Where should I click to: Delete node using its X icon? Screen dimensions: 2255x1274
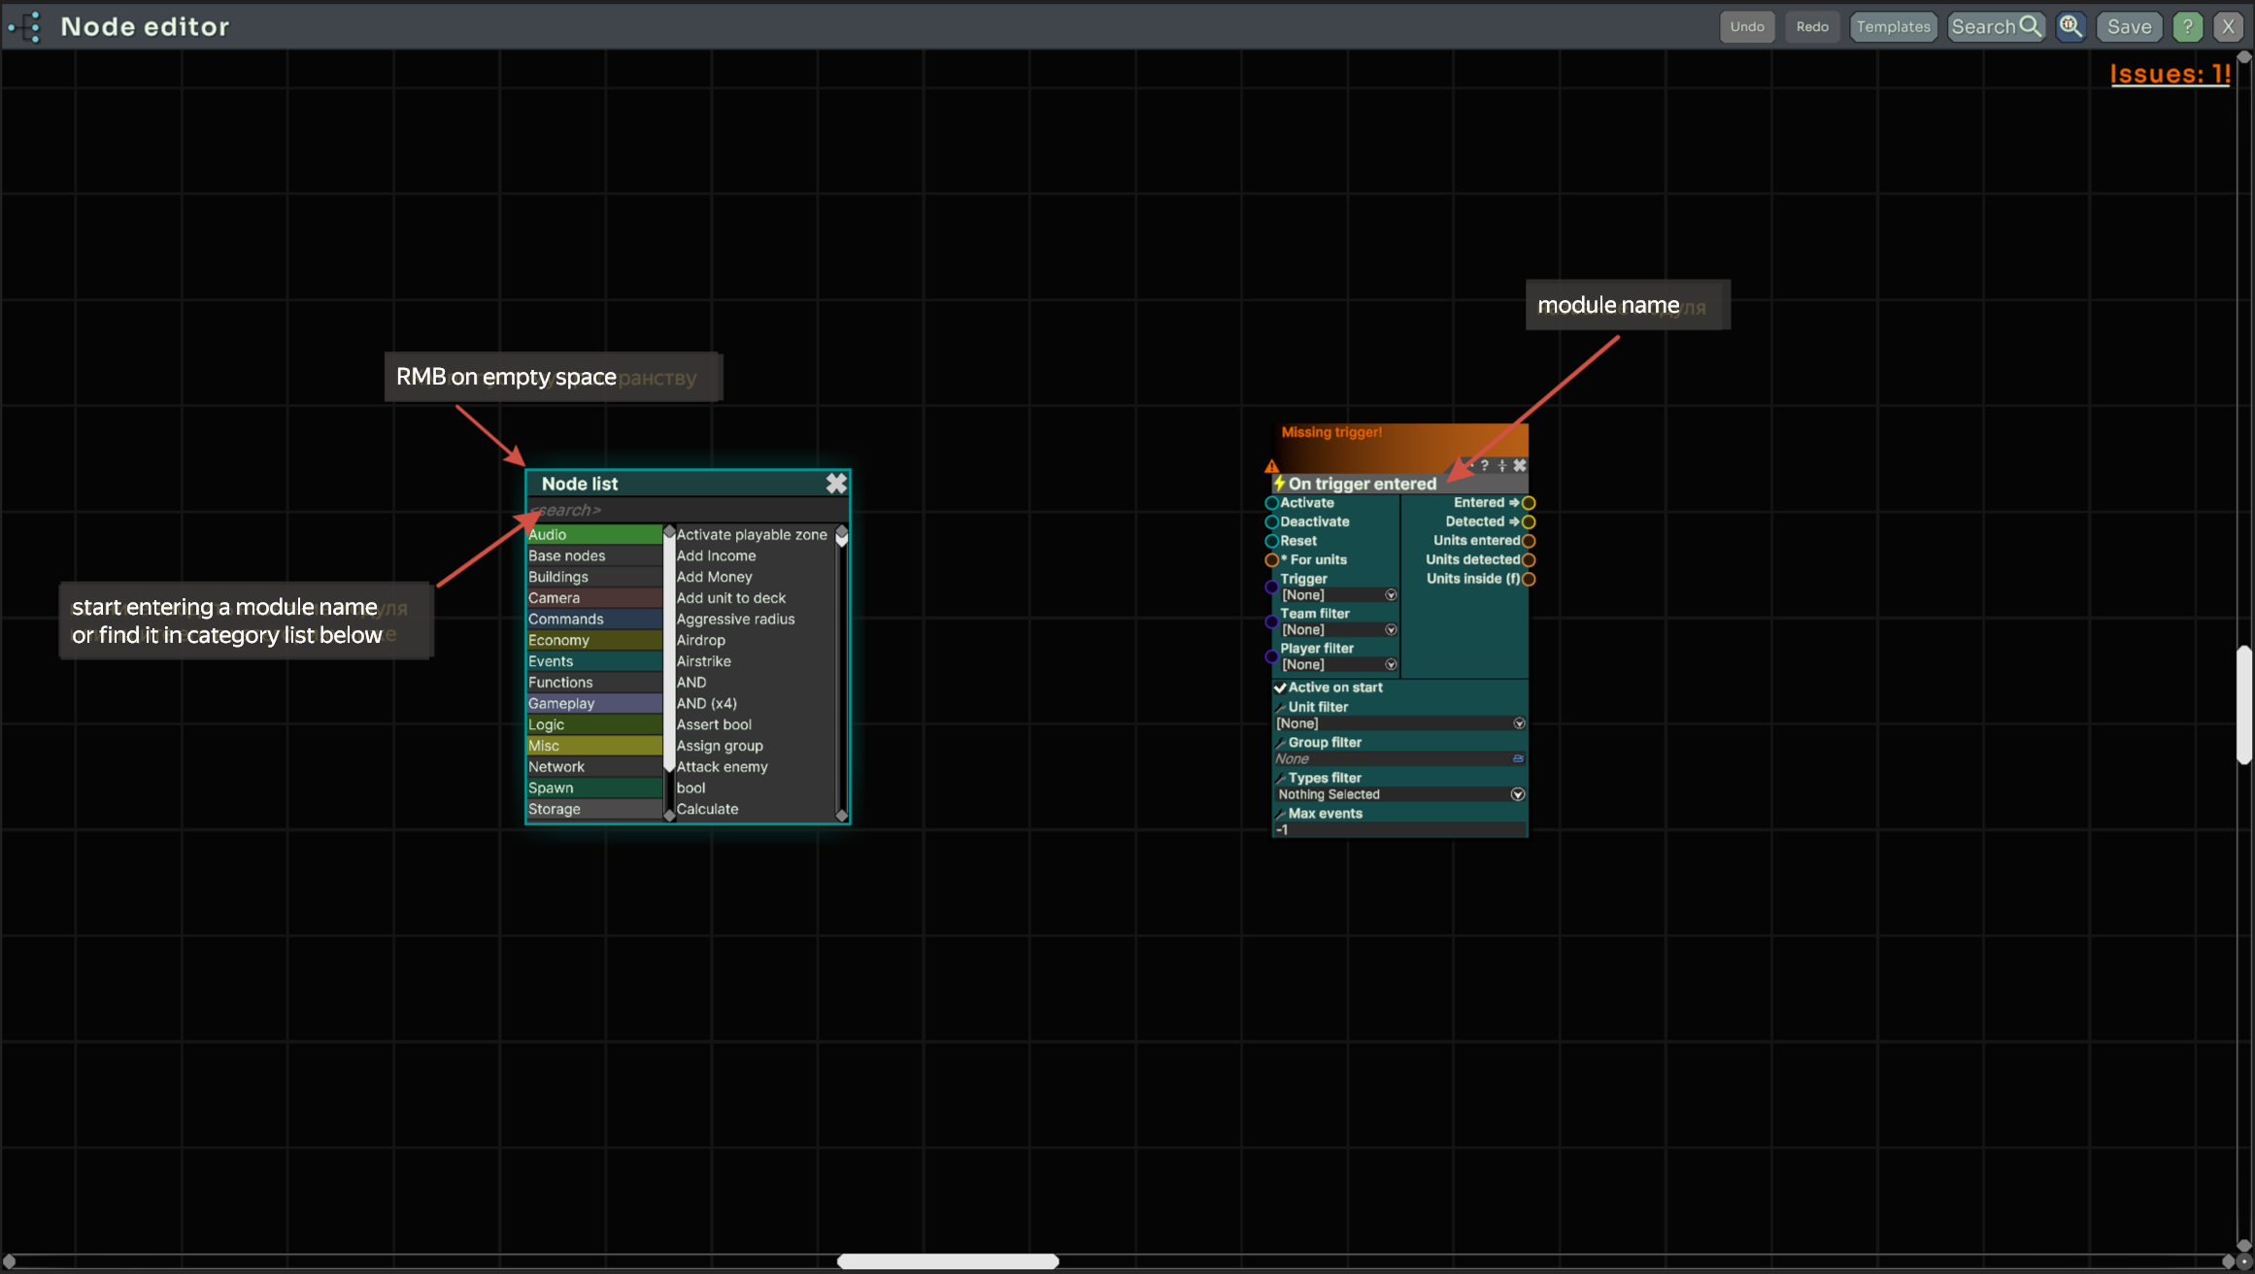click(x=1520, y=466)
